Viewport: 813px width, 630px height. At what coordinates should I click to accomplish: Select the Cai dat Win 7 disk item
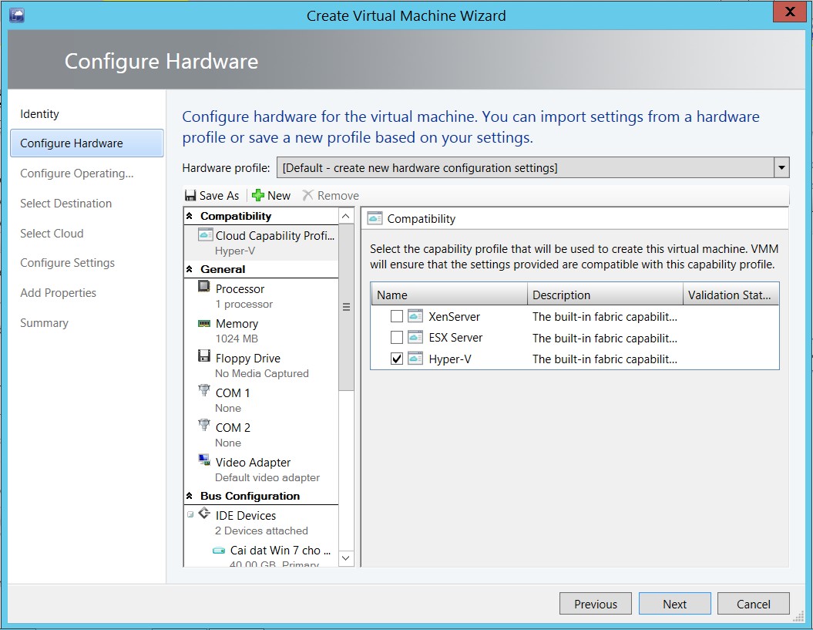tap(280, 551)
